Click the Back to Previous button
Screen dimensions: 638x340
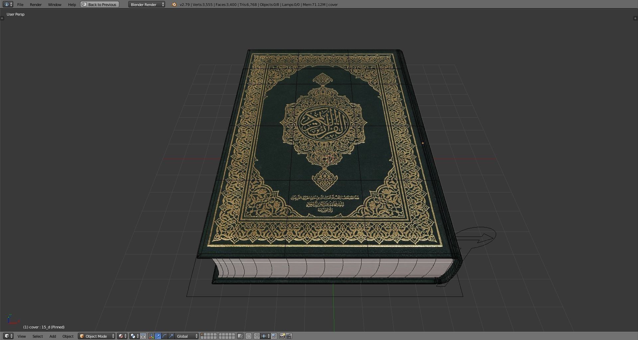(x=100, y=4)
